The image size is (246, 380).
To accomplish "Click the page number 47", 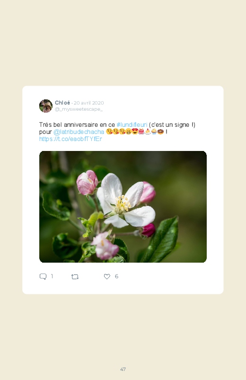I will pyautogui.click(x=123, y=369).
